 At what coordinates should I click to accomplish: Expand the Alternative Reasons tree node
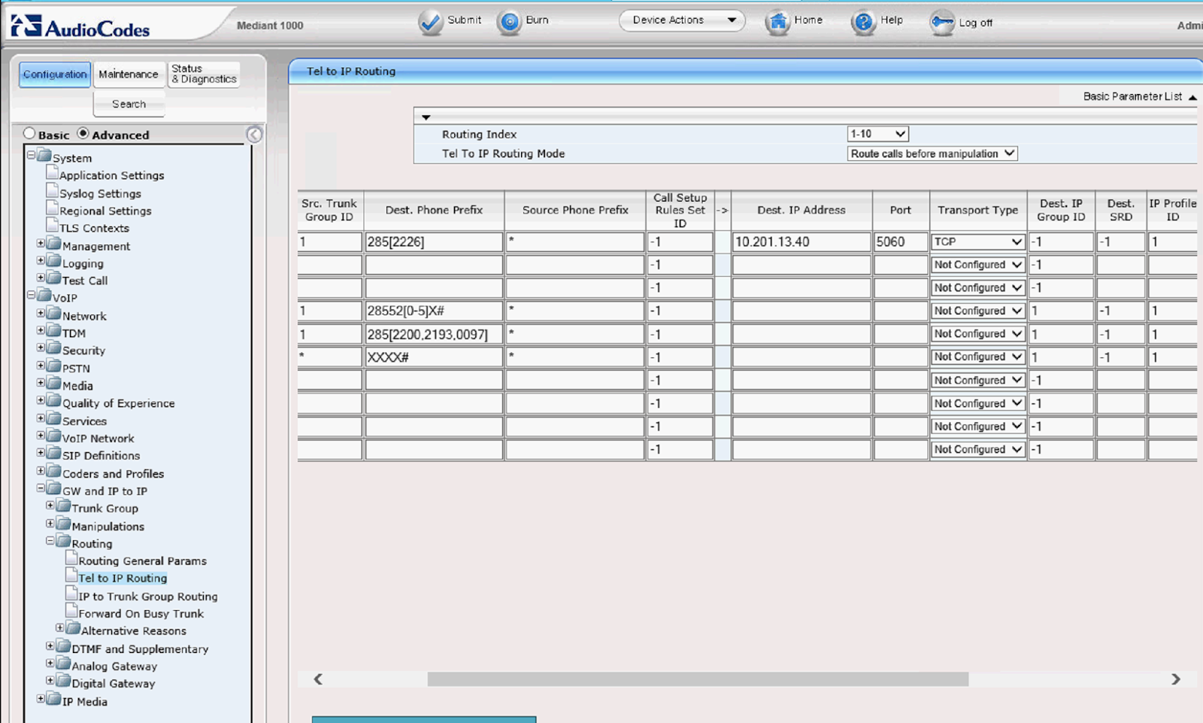pyautogui.click(x=60, y=627)
